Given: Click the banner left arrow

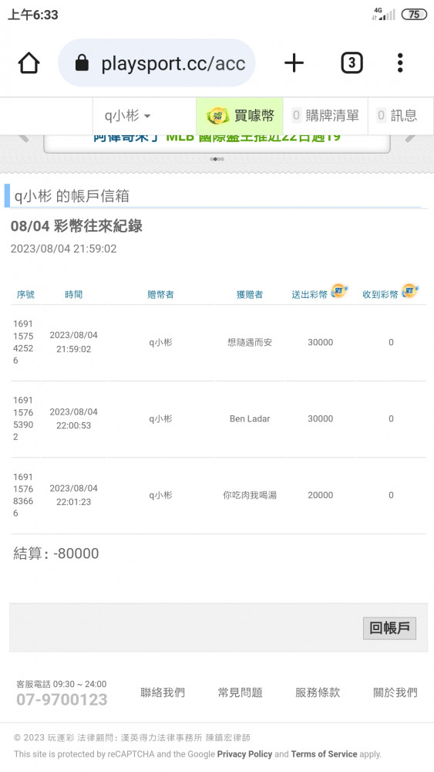Looking at the screenshot, I should click(x=22, y=138).
